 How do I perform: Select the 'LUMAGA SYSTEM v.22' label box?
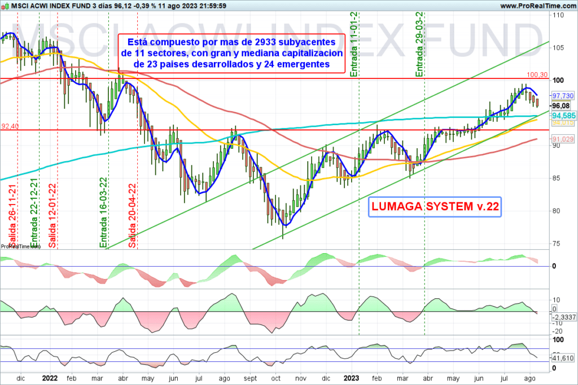click(435, 206)
